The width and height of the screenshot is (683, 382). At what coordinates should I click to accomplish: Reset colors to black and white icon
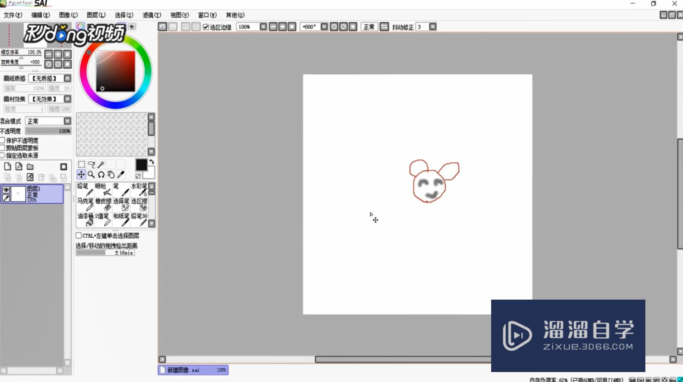[x=138, y=176]
